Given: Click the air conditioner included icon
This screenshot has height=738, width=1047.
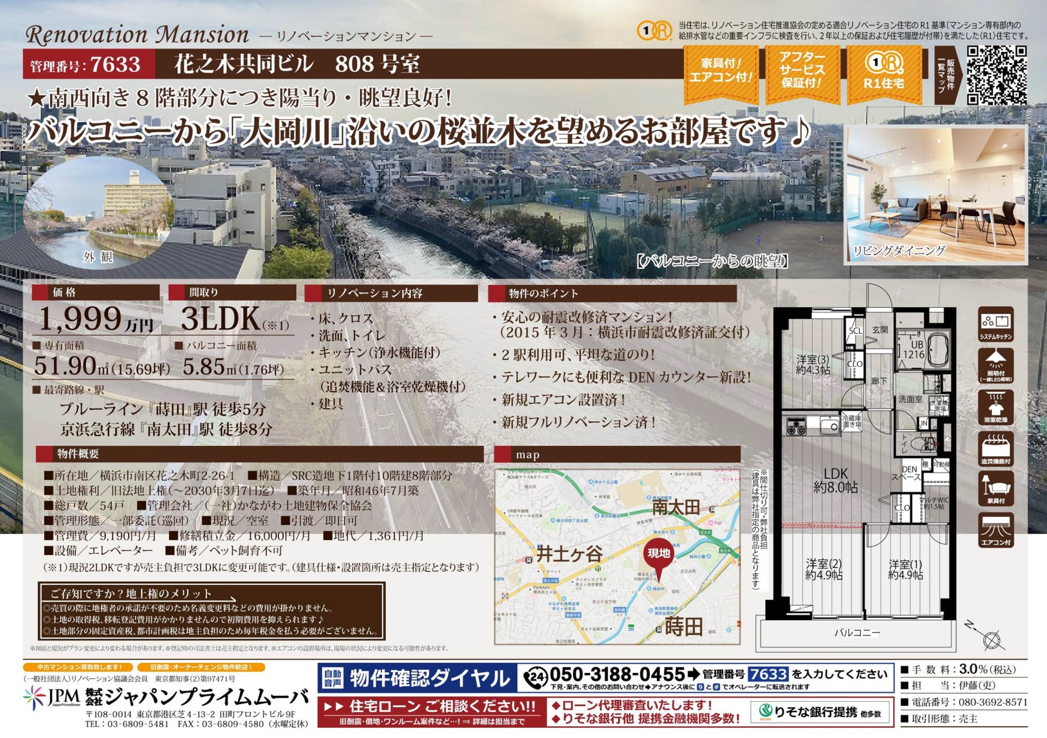Looking at the screenshot, I should tap(995, 530).
